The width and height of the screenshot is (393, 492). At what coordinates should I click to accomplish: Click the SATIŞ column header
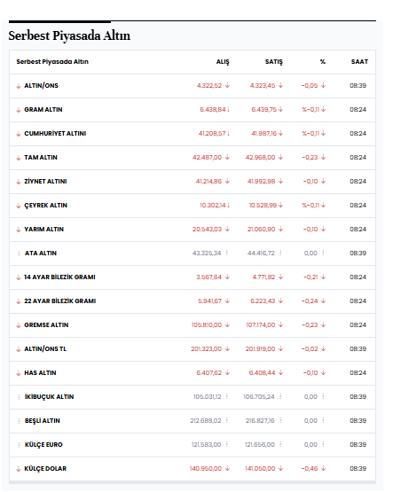tap(274, 62)
